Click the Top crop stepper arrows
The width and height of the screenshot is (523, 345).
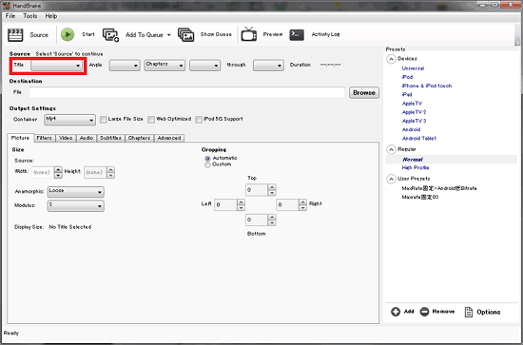[272, 190]
